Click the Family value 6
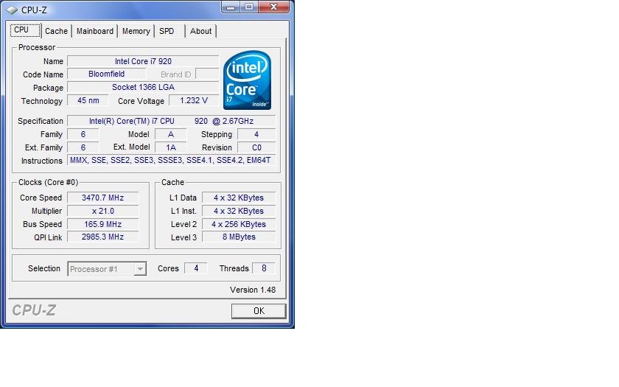Image resolution: width=619 pixels, height=387 pixels. click(x=83, y=134)
